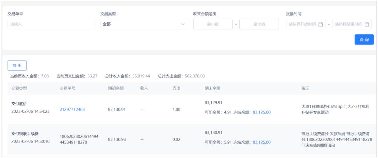Click the 期末余额 column header
The width and height of the screenshot is (378, 158).
tap(212, 88)
